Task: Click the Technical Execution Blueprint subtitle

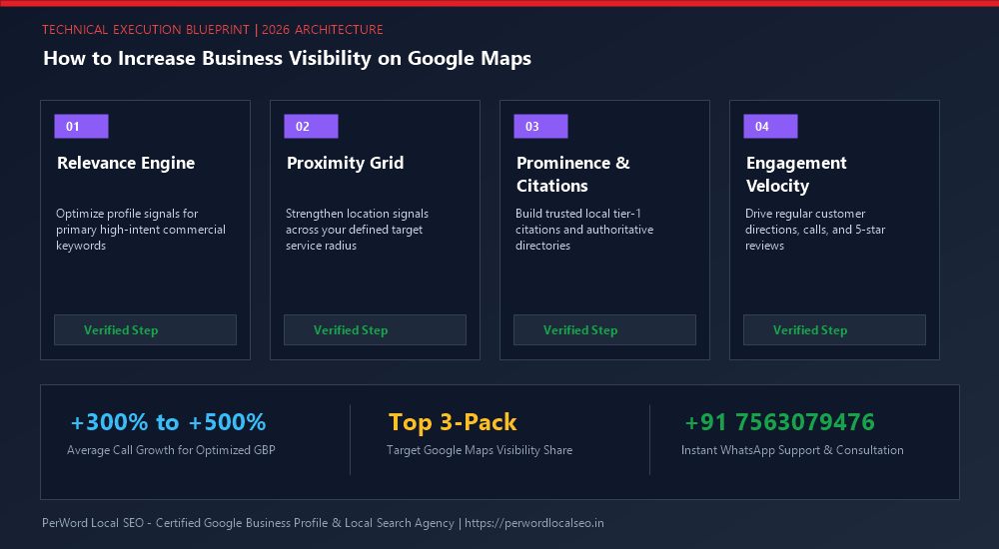Action: click(x=213, y=29)
